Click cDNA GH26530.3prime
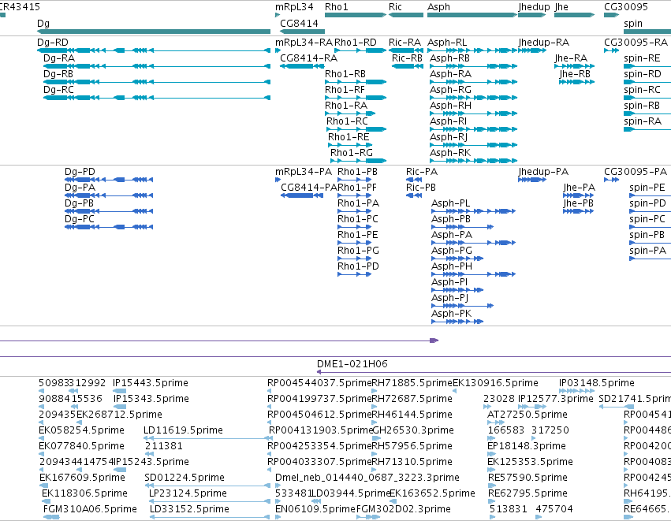The height and width of the screenshot is (521, 671). [x=377, y=438]
